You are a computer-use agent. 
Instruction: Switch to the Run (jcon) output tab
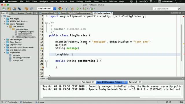[86, 82]
